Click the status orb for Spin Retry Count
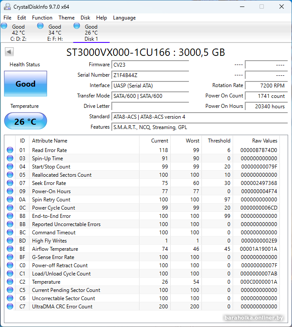The width and height of the screenshot is (292, 327). coord(10,199)
